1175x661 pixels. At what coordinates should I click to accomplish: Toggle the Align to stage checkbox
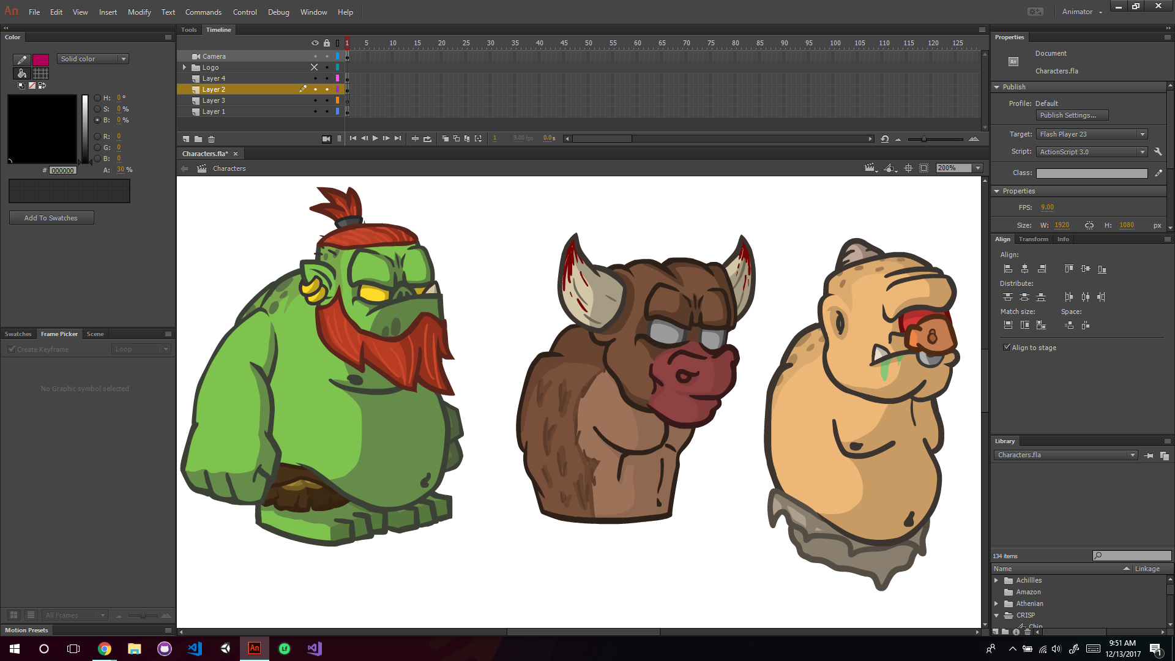coord(1007,348)
